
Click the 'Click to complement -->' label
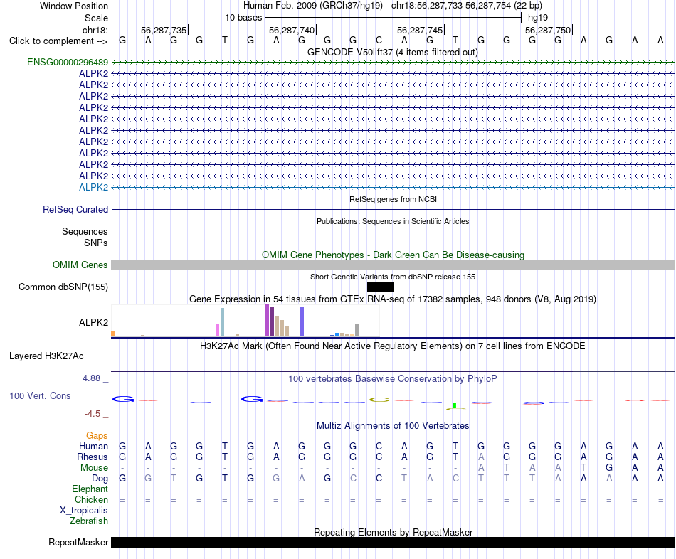[x=58, y=41]
